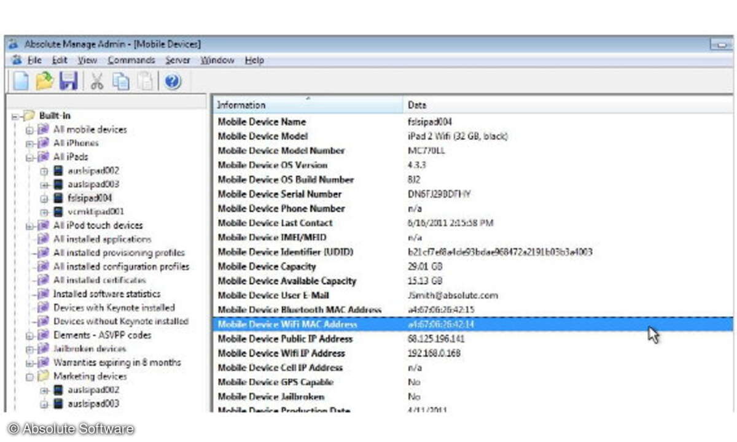Click the All installed applications group icon

pyautogui.click(x=43, y=239)
